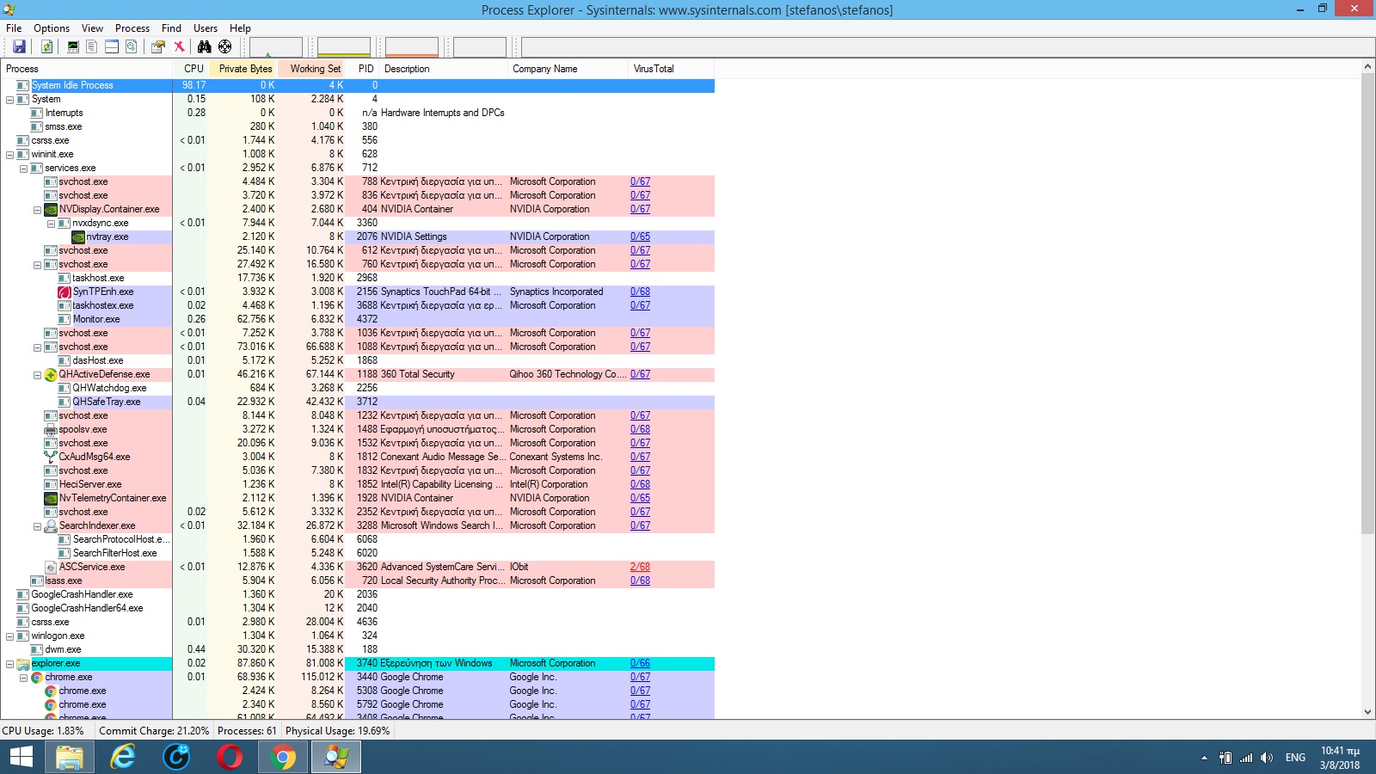The image size is (1376, 774).
Task: Sort by the Company Name column header
Action: 568,69
